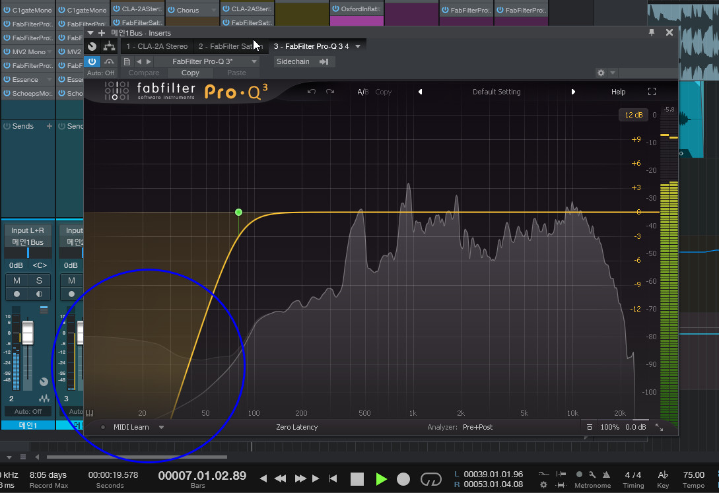Select 3 - FabFilter Pro-Q 3 4 tab

pyautogui.click(x=312, y=46)
